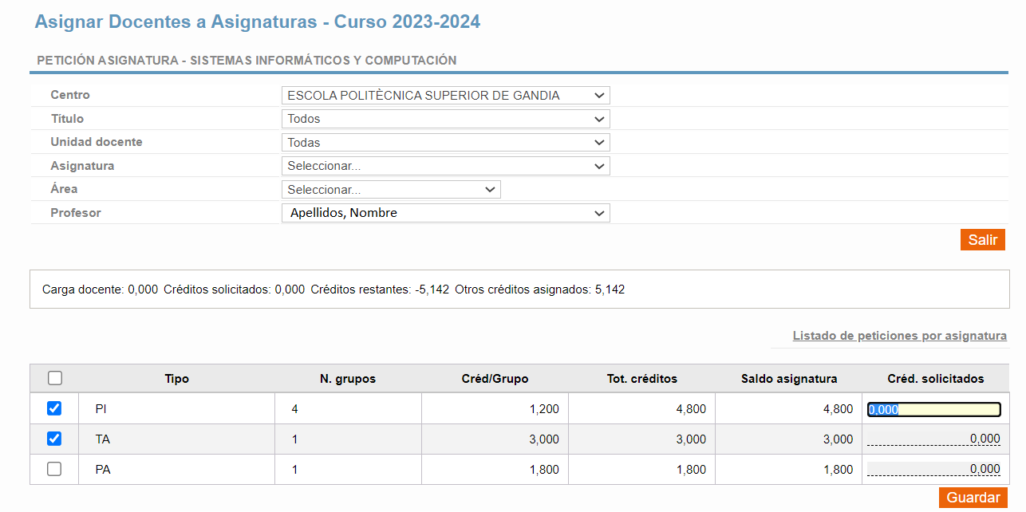The height and width of the screenshot is (512, 1026).
Task: Uncheck the TA row checkbox
Action: 54,439
